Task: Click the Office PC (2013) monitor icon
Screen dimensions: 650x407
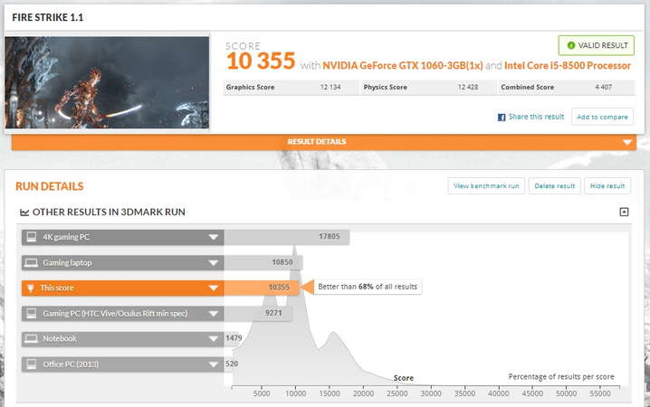Action: point(32,364)
